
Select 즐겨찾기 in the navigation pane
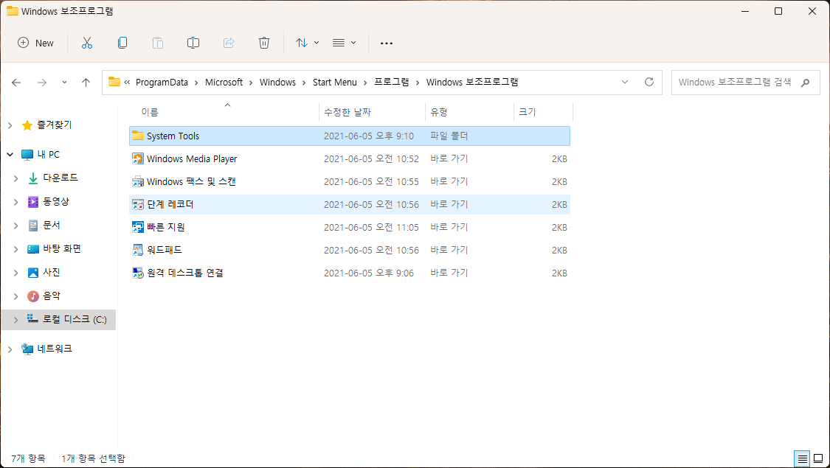tap(55, 125)
